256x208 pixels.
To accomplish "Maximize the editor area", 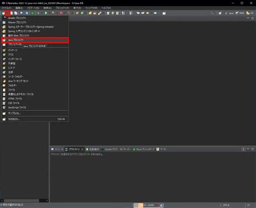I will coord(253,18).
